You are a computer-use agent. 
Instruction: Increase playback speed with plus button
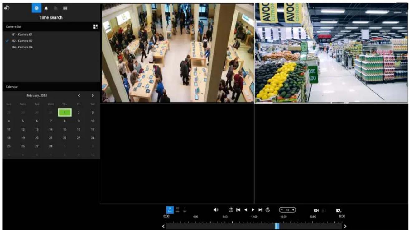pos(293,210)
